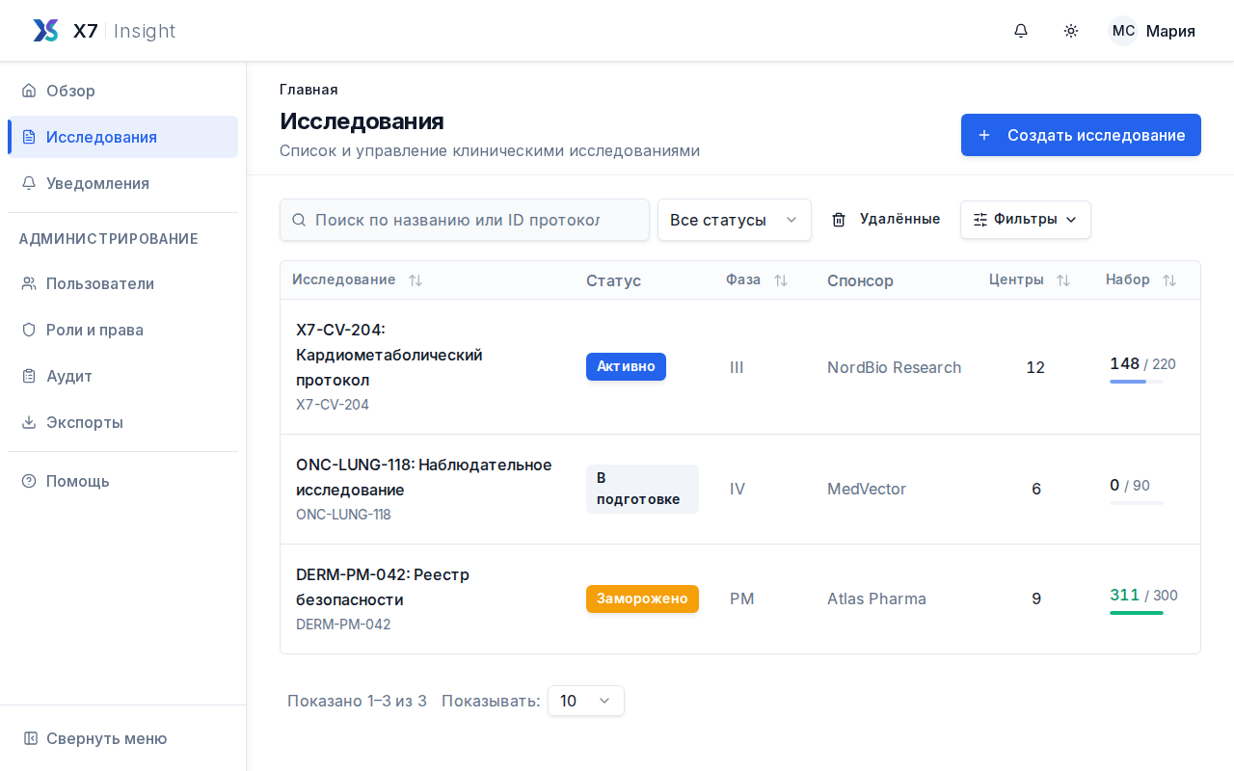Click the document icon next to Исследования
1234x771 pixels.
coord(29,137)
